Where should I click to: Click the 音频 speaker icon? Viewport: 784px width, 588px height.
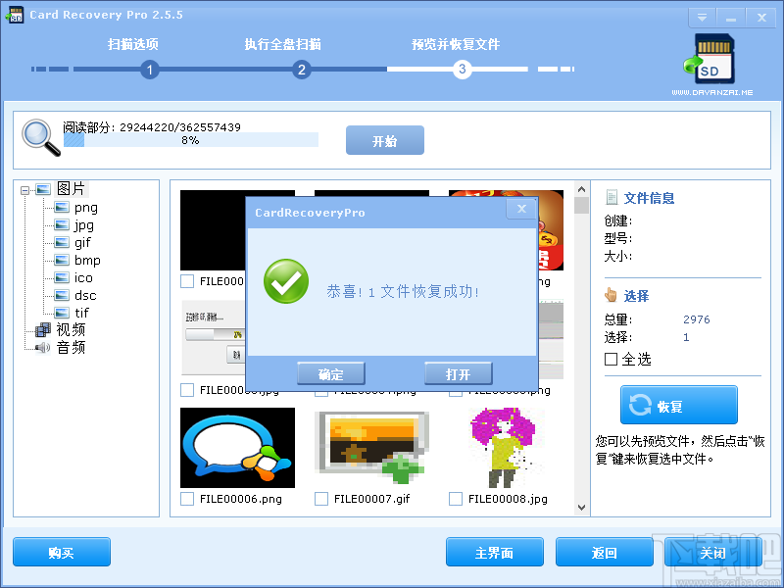click(43, 348)
